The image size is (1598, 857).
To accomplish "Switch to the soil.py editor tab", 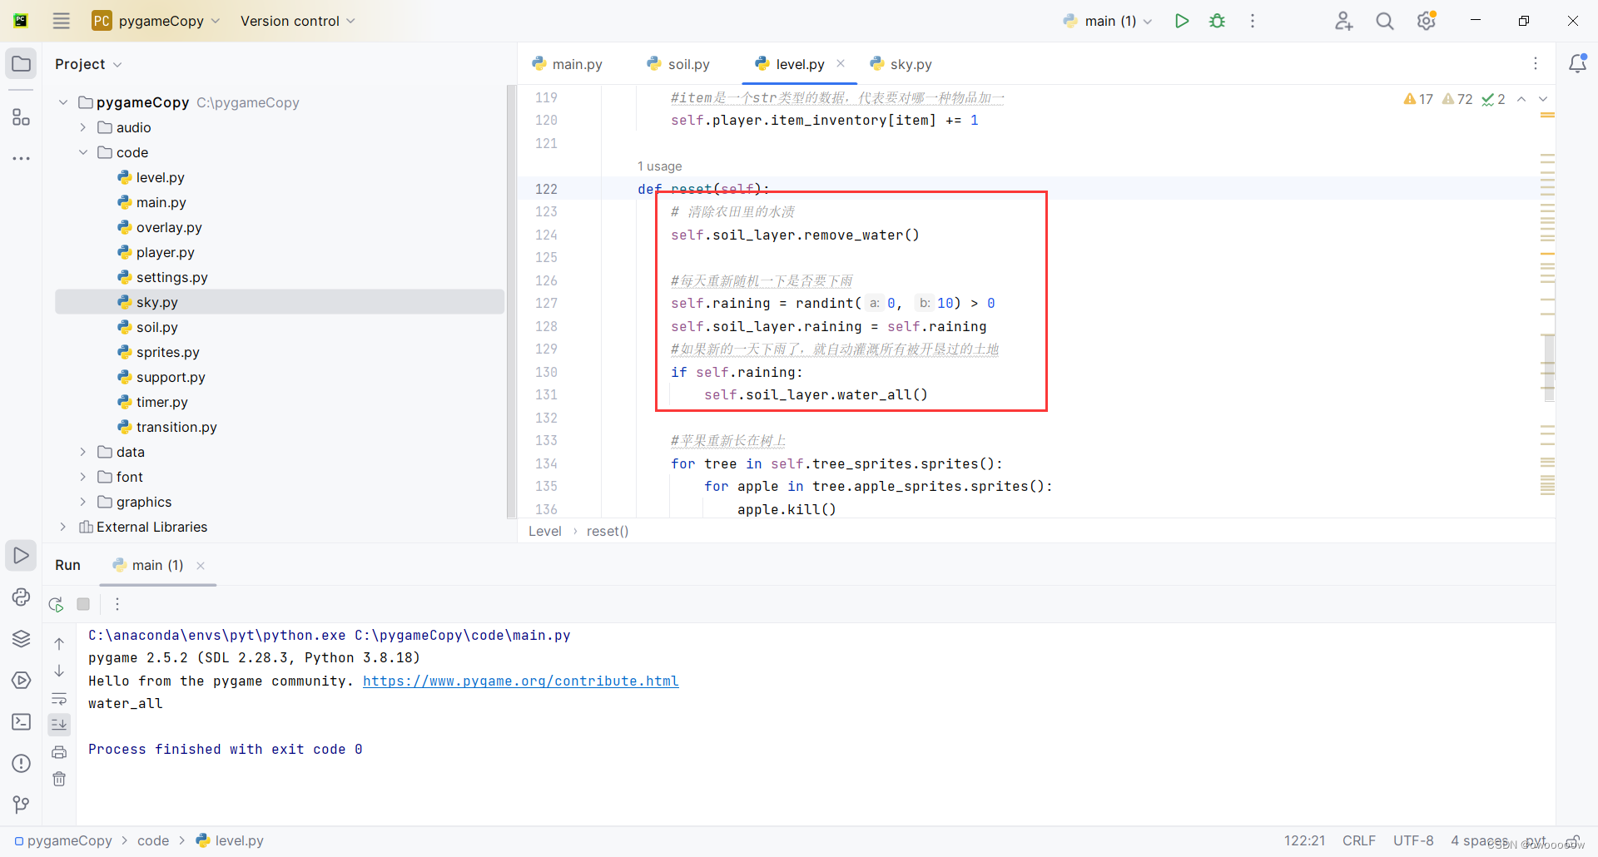I will (679, 64).
